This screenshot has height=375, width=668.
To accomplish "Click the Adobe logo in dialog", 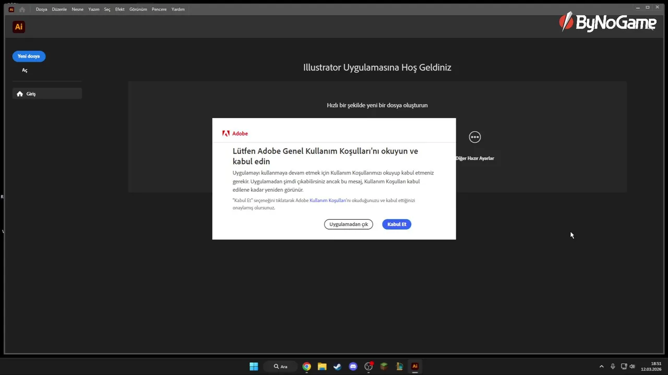I will click(x=235, y=133).
